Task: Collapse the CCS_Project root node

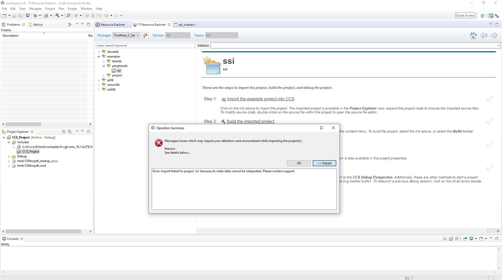Action: coord(4,138)
